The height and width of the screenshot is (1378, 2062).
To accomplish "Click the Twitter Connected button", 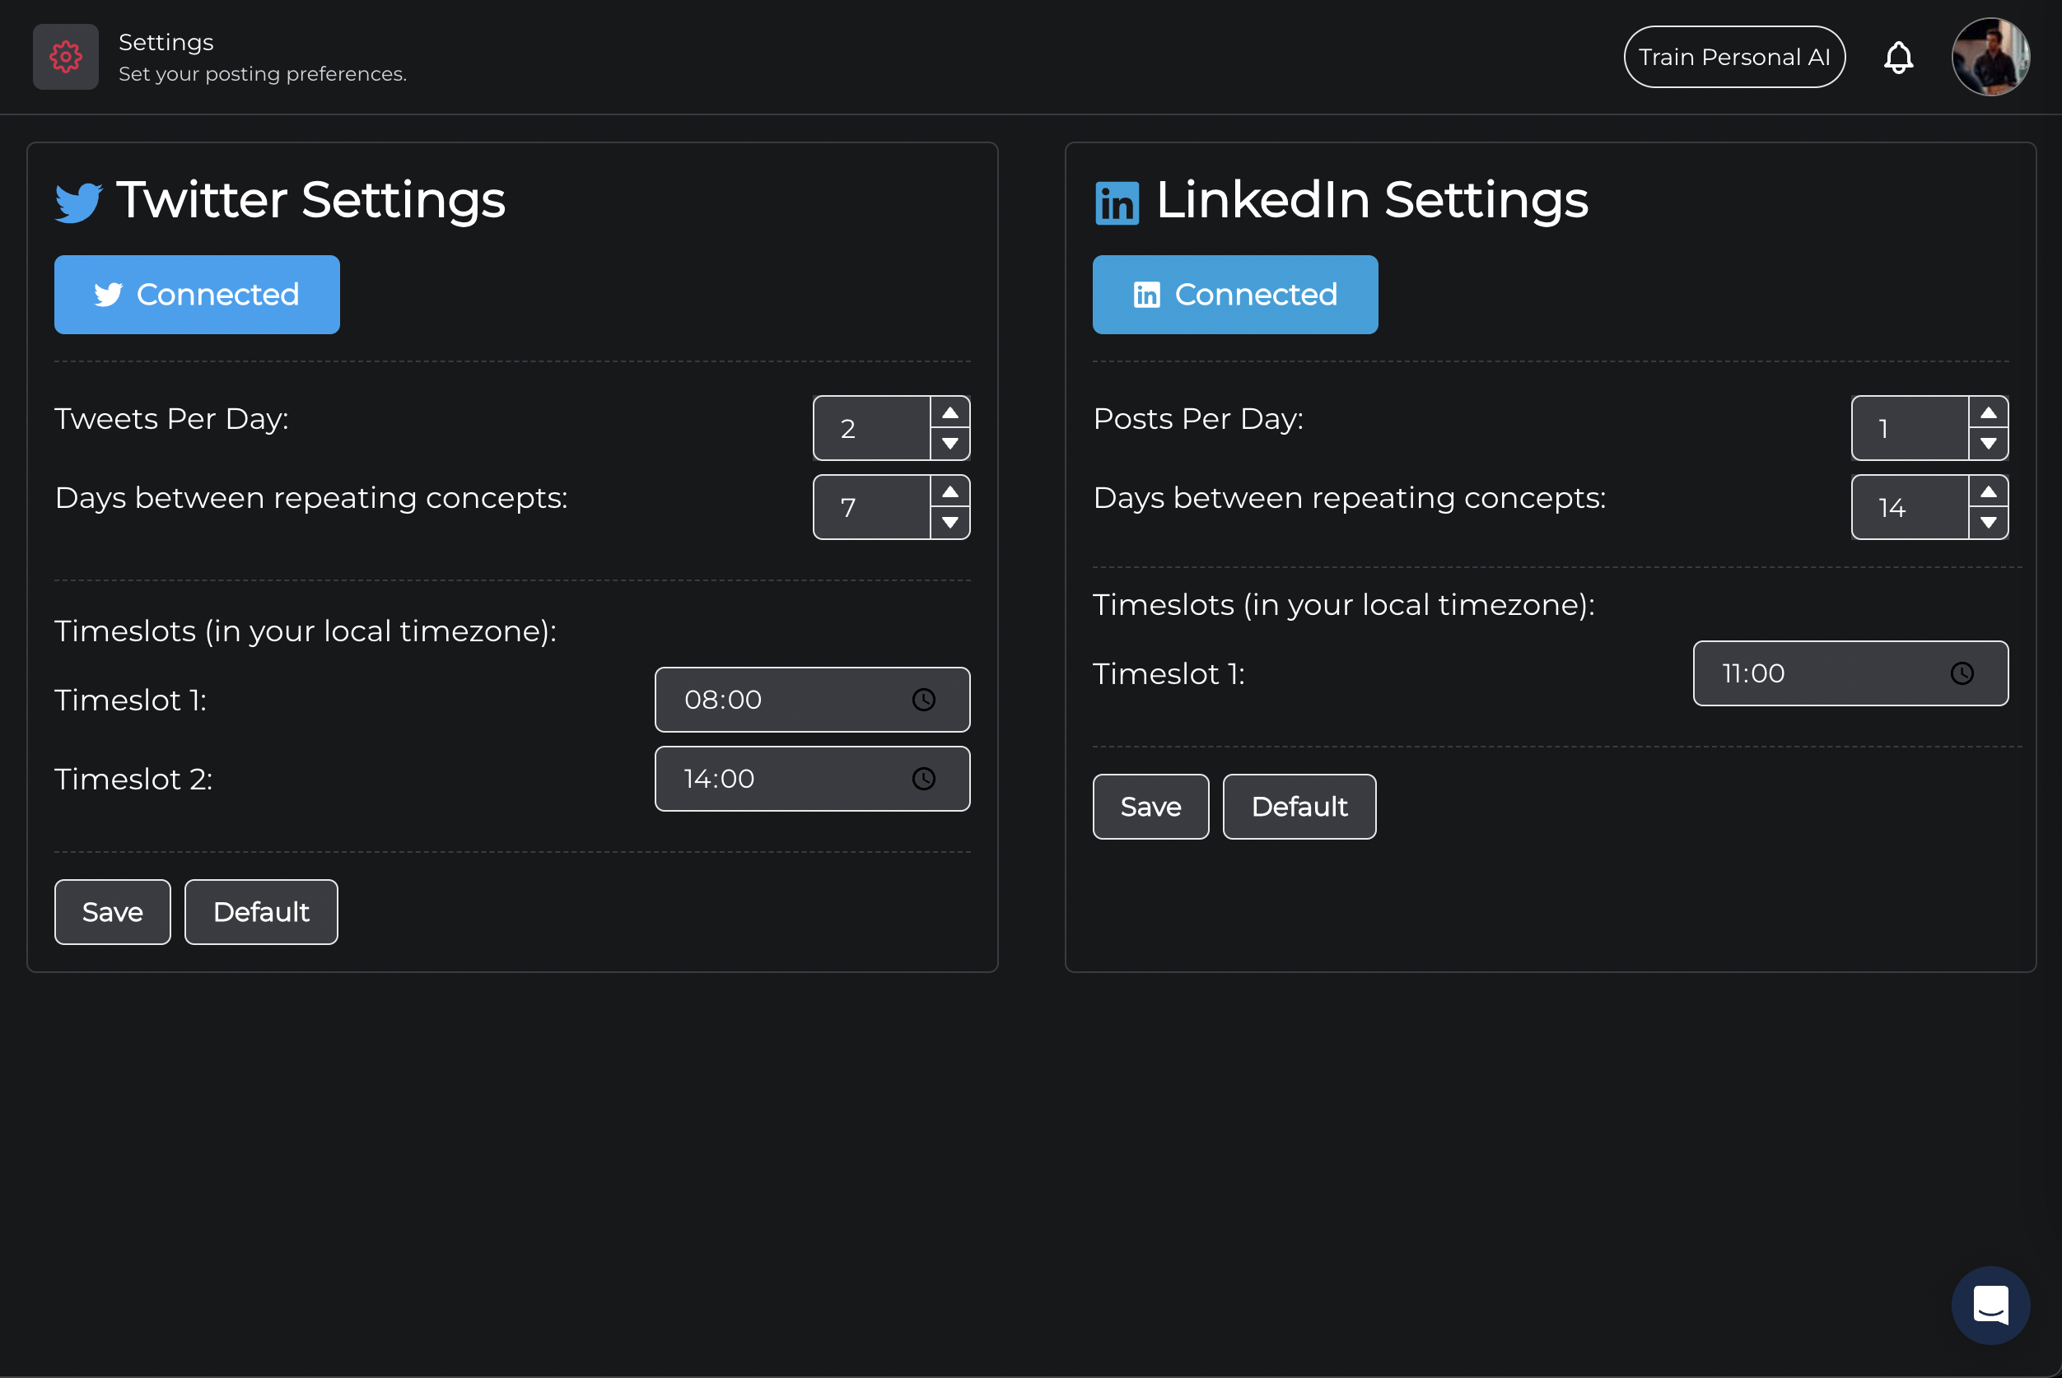I will coord(197,295).
